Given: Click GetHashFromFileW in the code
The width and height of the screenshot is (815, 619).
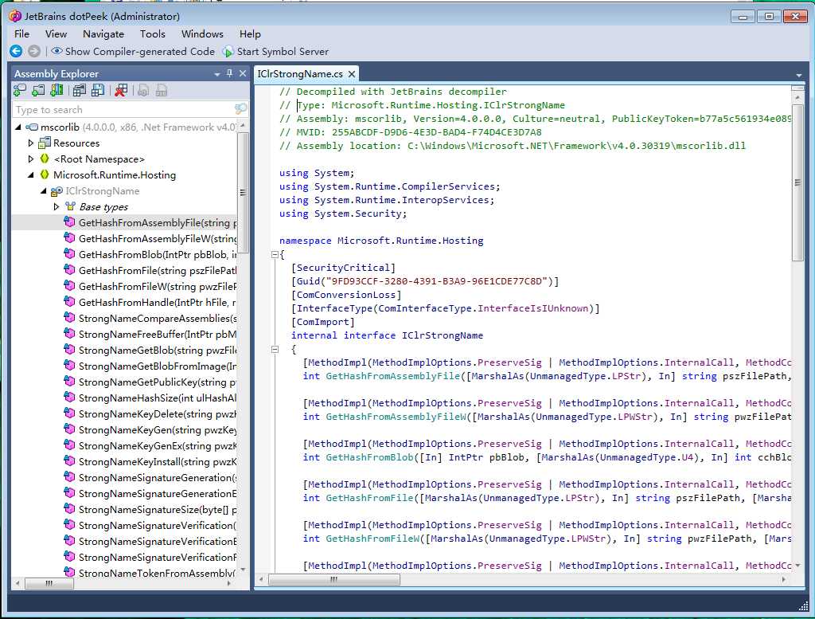Looking at the screenshot, I should click(x=372, y=539).
